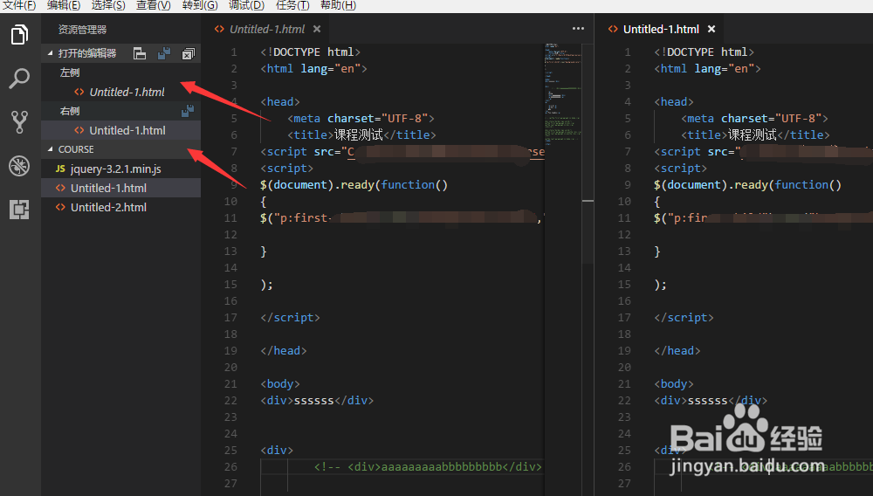The height and width of the screenshot is (496, 873).
Task: Close right editor Untitled-1.html tab
Action: click(711, 29)
